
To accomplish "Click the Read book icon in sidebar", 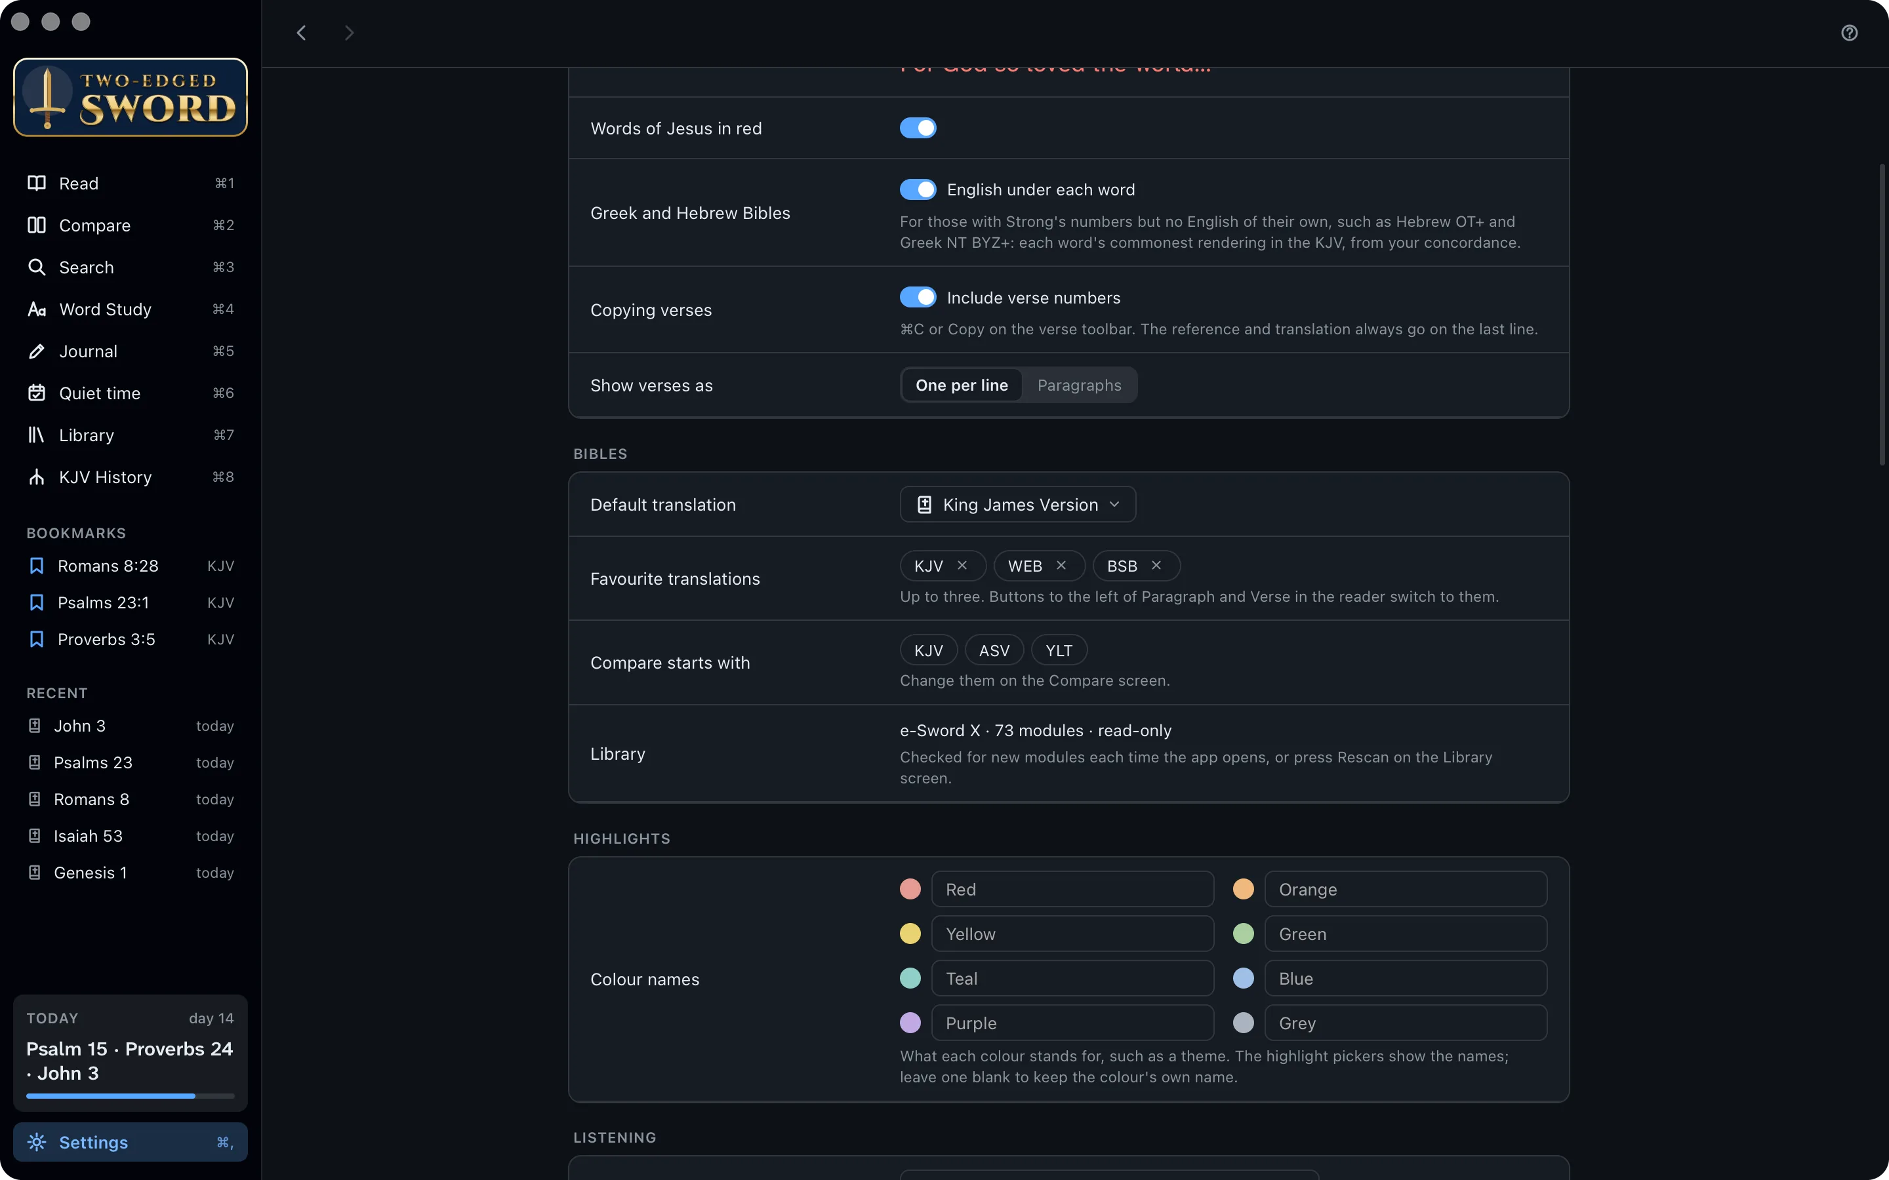I will 37,184.
